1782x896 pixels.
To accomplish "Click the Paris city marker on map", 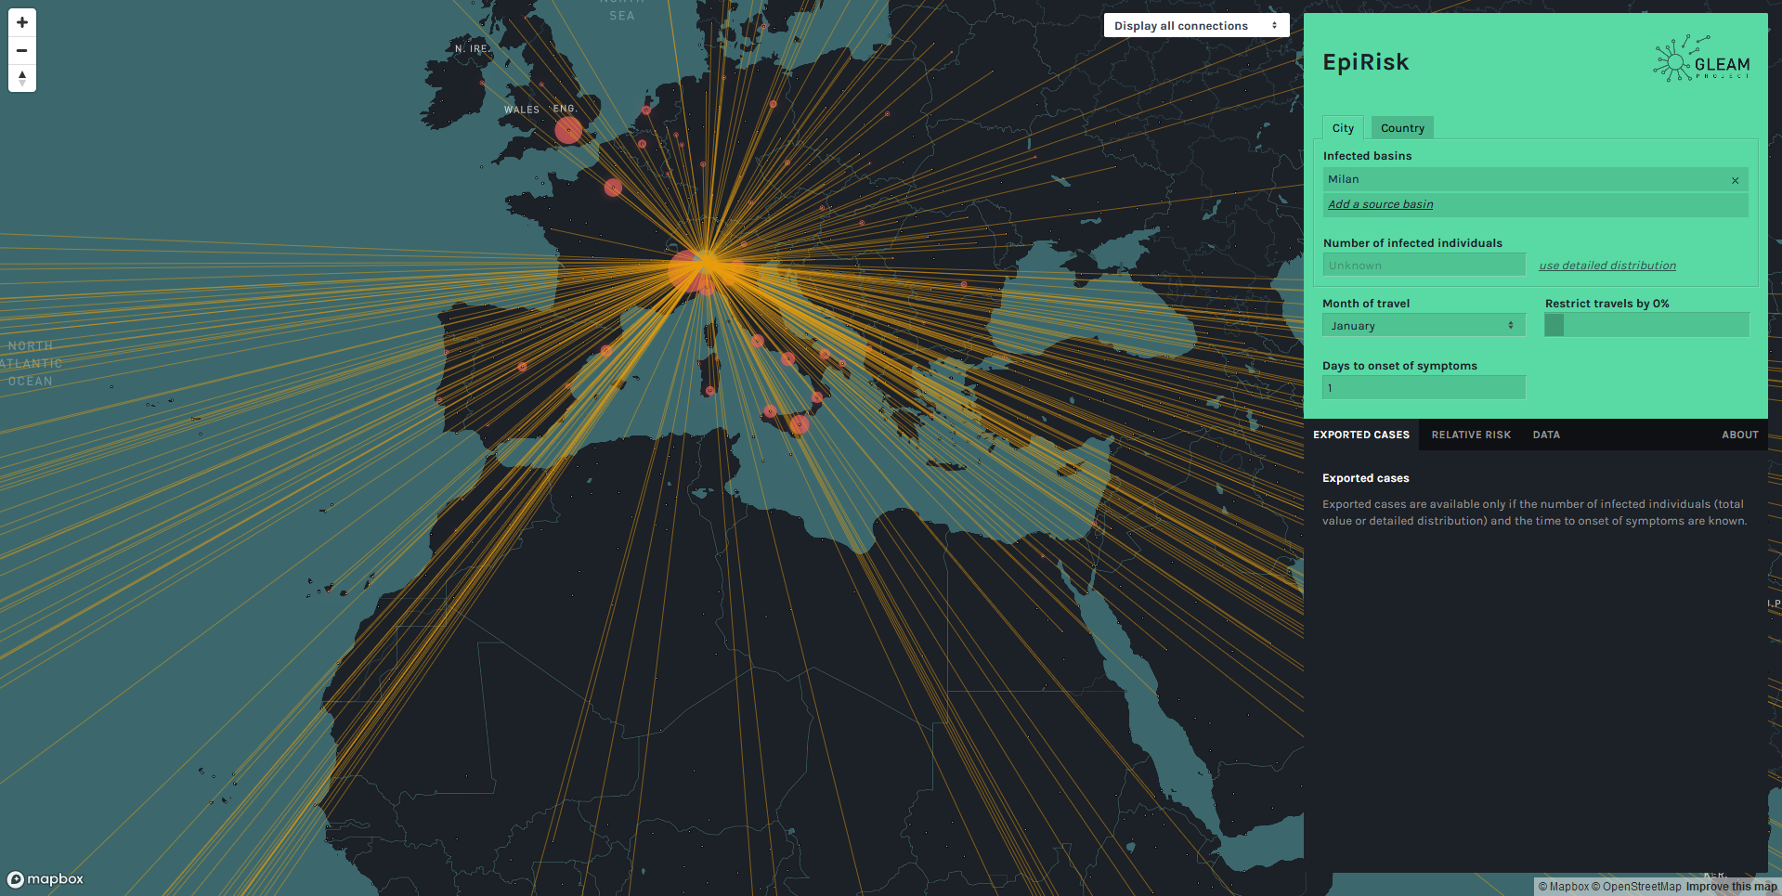I will point(613,188).
